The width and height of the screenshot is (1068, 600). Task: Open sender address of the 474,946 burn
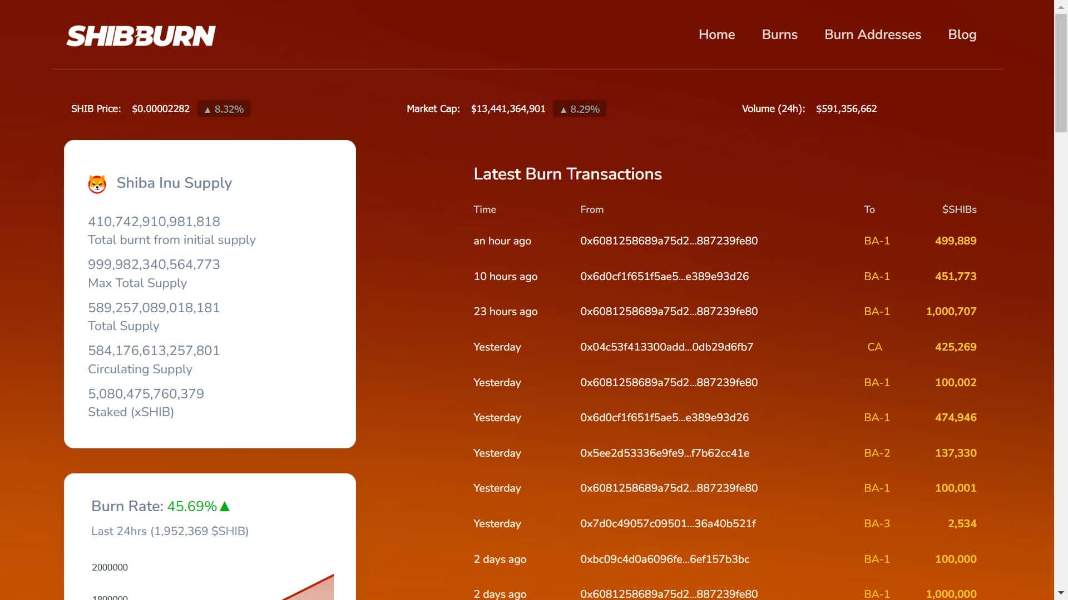tap(664, 417)
